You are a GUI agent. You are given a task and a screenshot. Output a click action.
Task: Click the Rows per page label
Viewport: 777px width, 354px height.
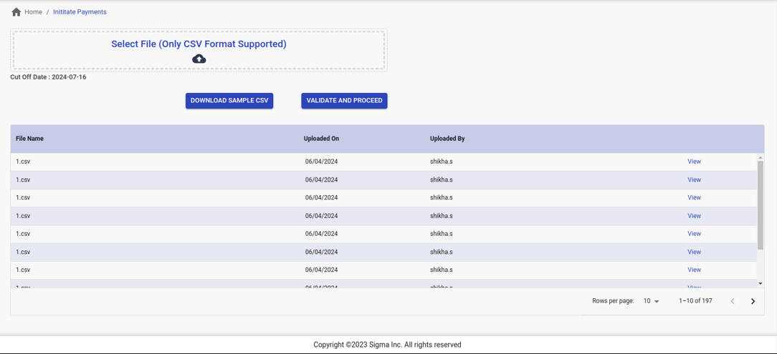coord(613,301)
